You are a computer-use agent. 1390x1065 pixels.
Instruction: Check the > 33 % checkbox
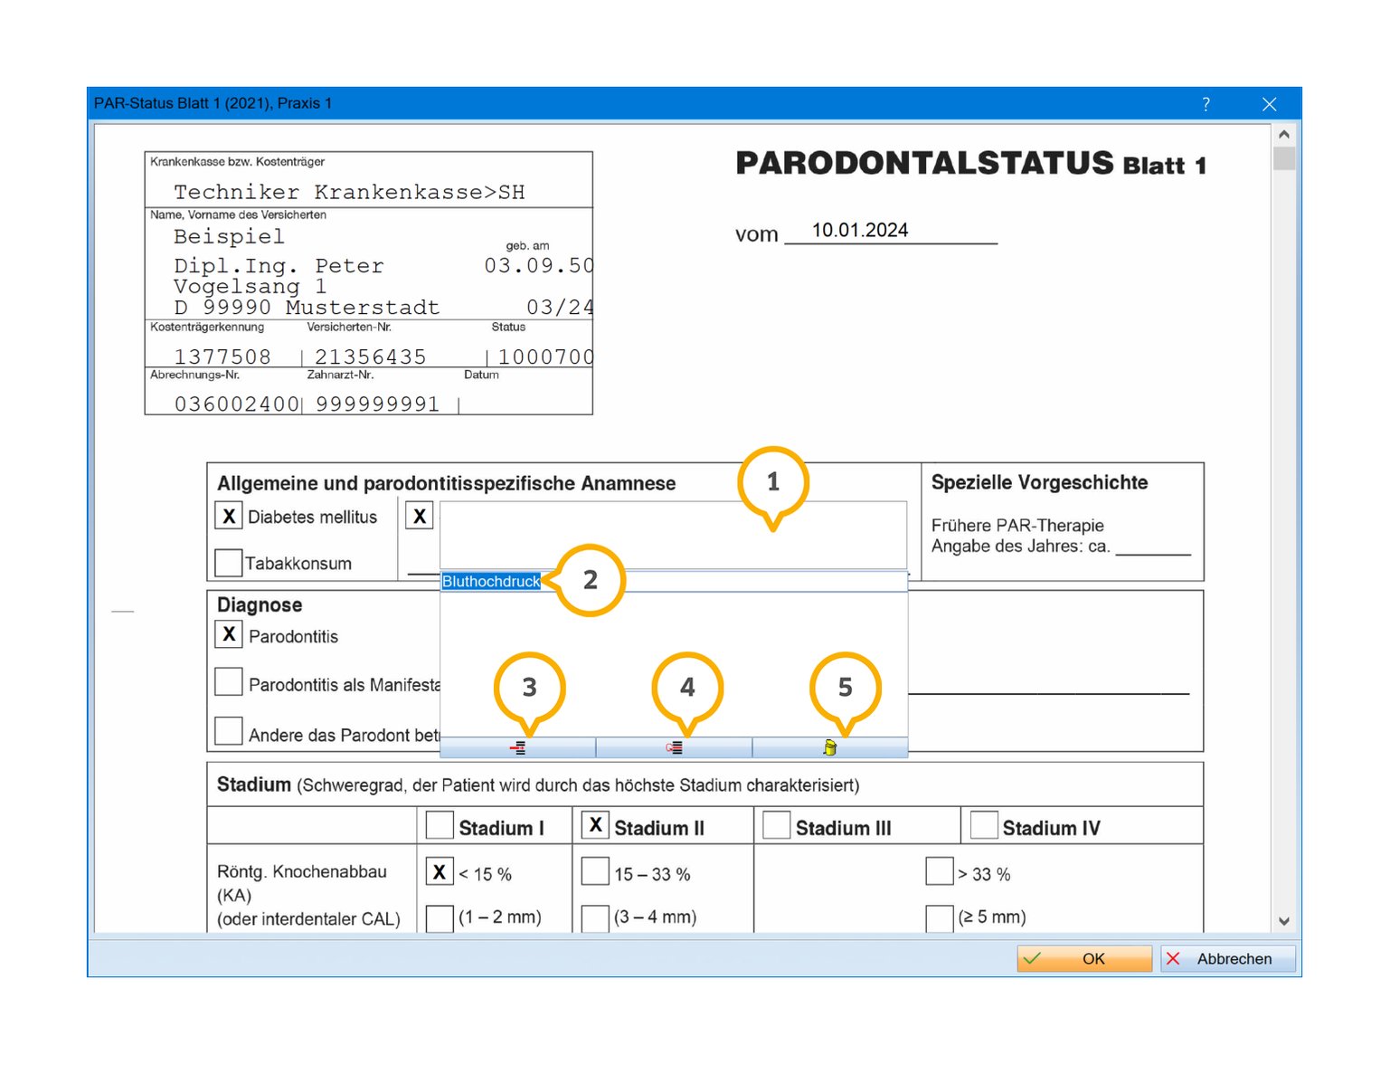940,871
